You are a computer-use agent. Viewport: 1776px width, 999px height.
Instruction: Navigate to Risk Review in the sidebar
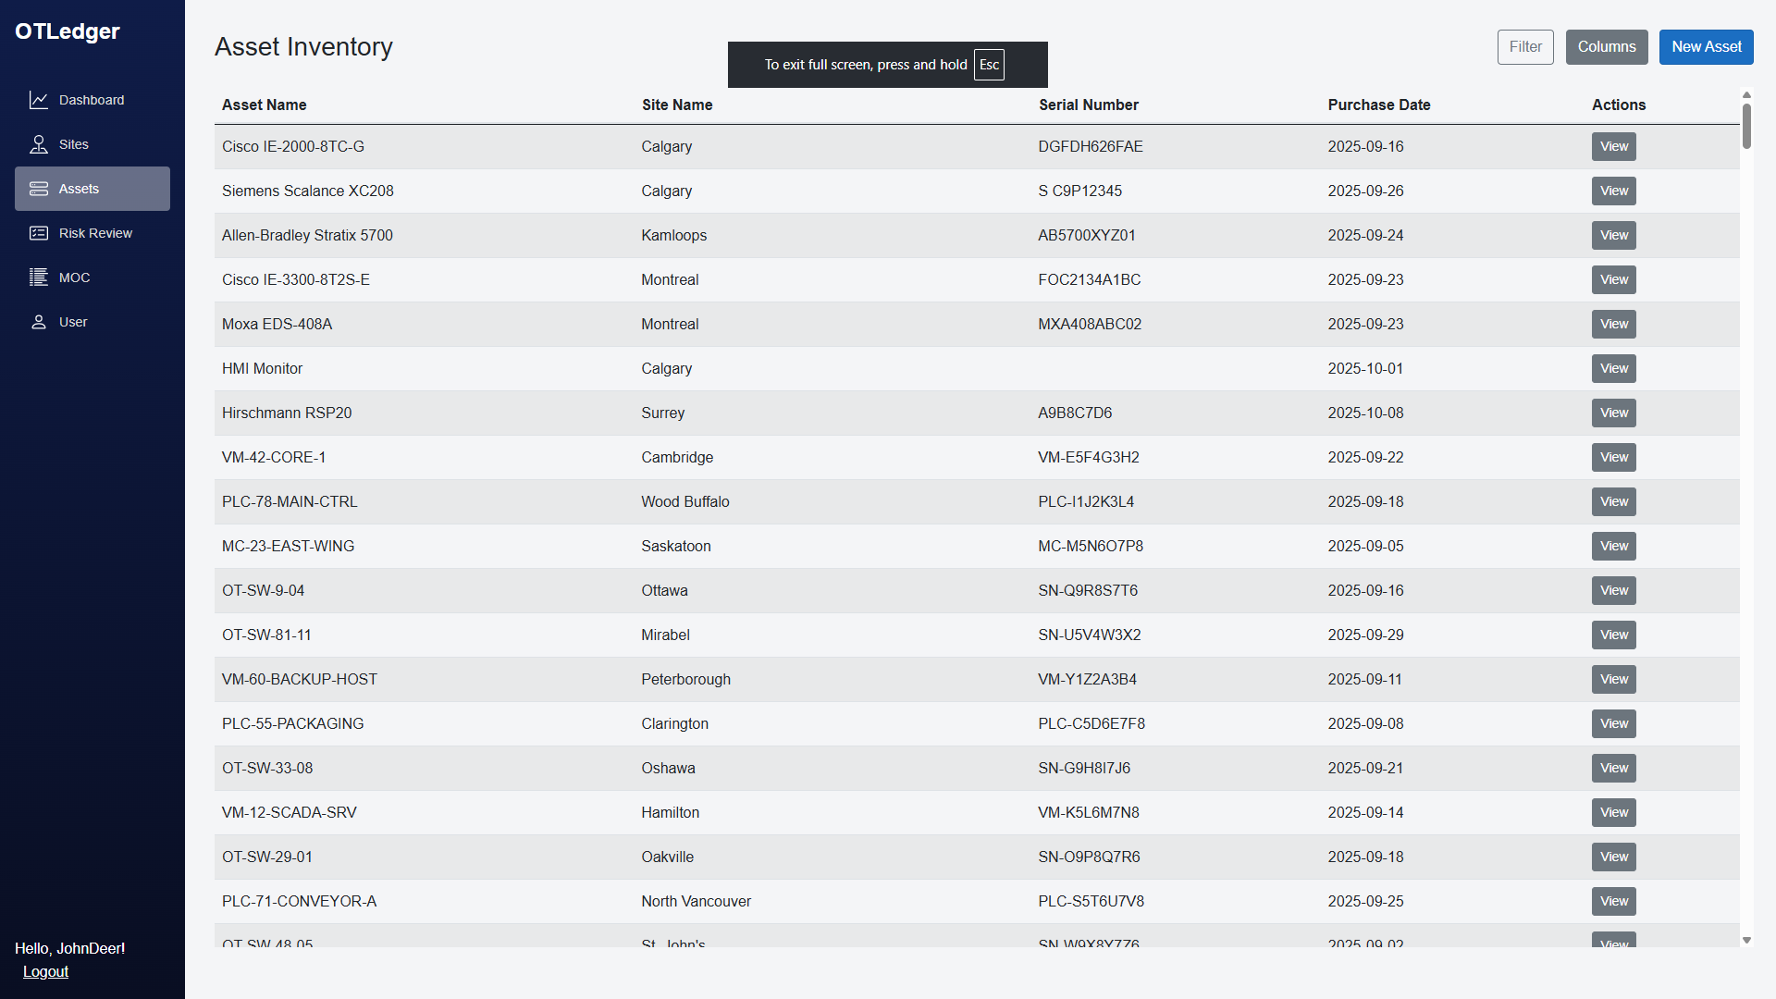pyautogui.click(x=95, y=232)
